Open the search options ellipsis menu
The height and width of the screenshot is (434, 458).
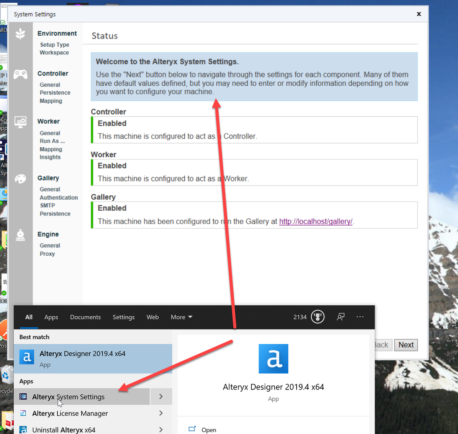360,317
